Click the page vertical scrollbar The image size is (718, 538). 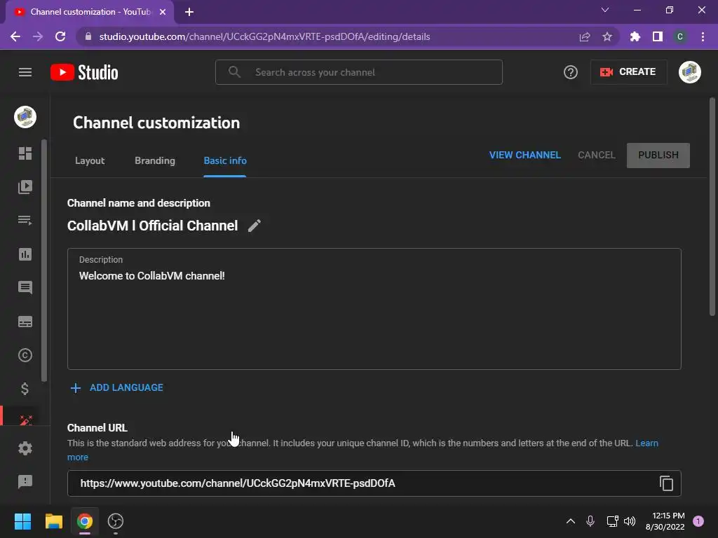point(712,207)
